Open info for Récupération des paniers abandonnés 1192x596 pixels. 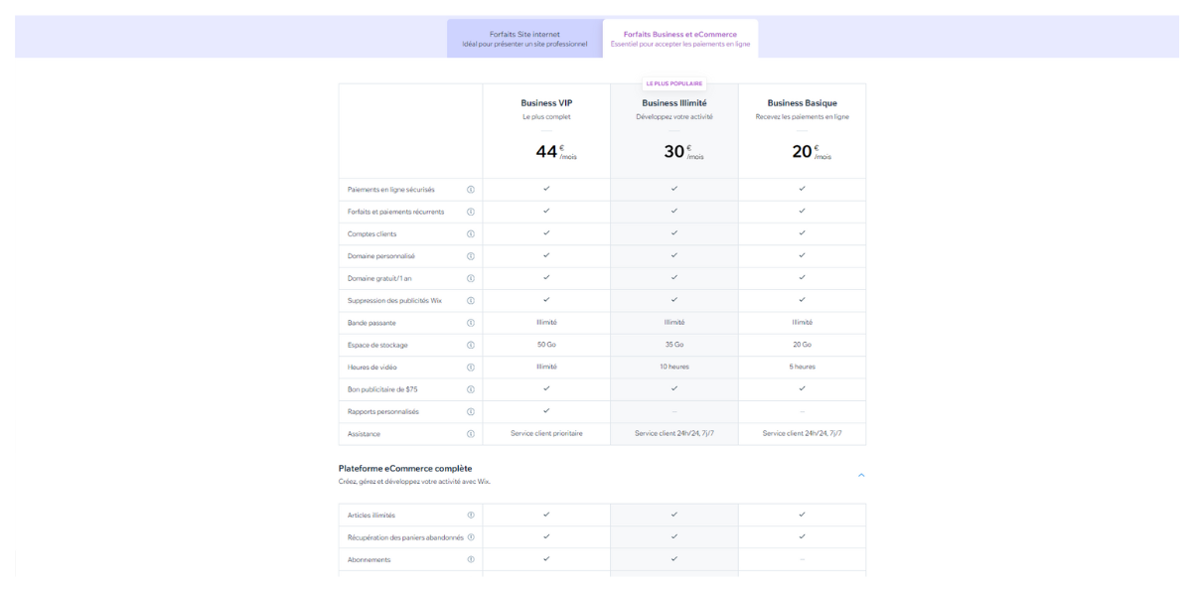(x=471, y=537)
